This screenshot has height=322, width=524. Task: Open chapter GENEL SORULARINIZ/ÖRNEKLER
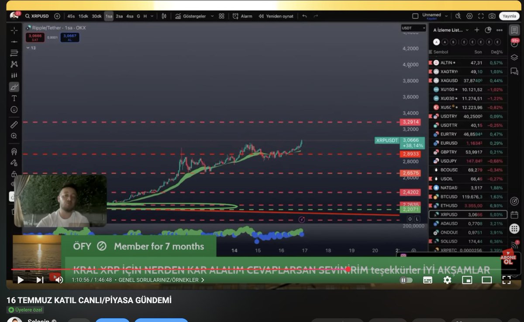[x=162, y=280]
